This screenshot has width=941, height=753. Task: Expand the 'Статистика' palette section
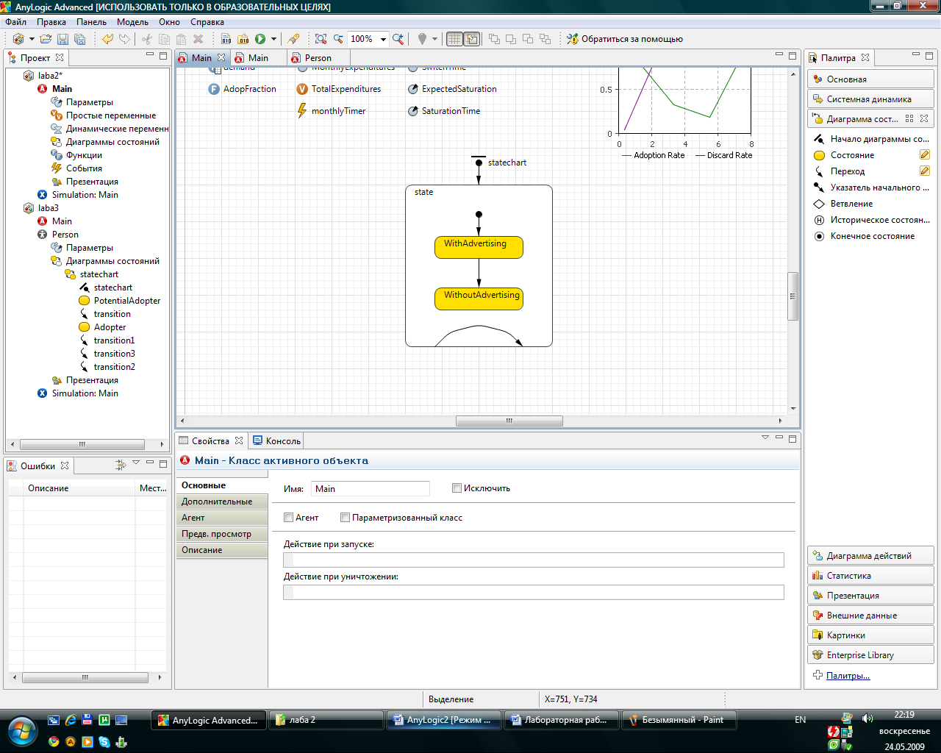tap(870, 576)
